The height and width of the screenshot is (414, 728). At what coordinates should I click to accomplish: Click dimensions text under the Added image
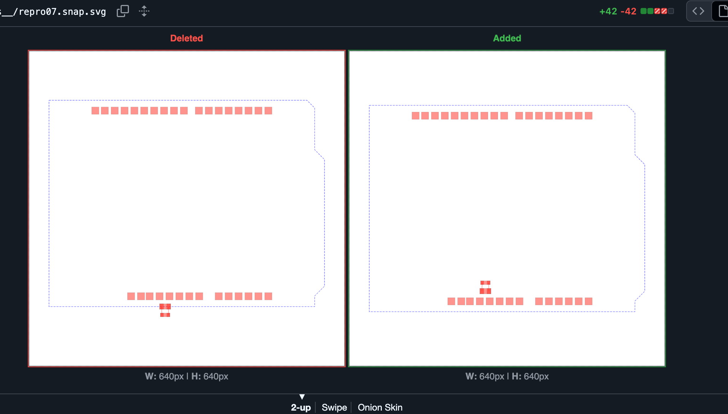(x=507, y=376)
